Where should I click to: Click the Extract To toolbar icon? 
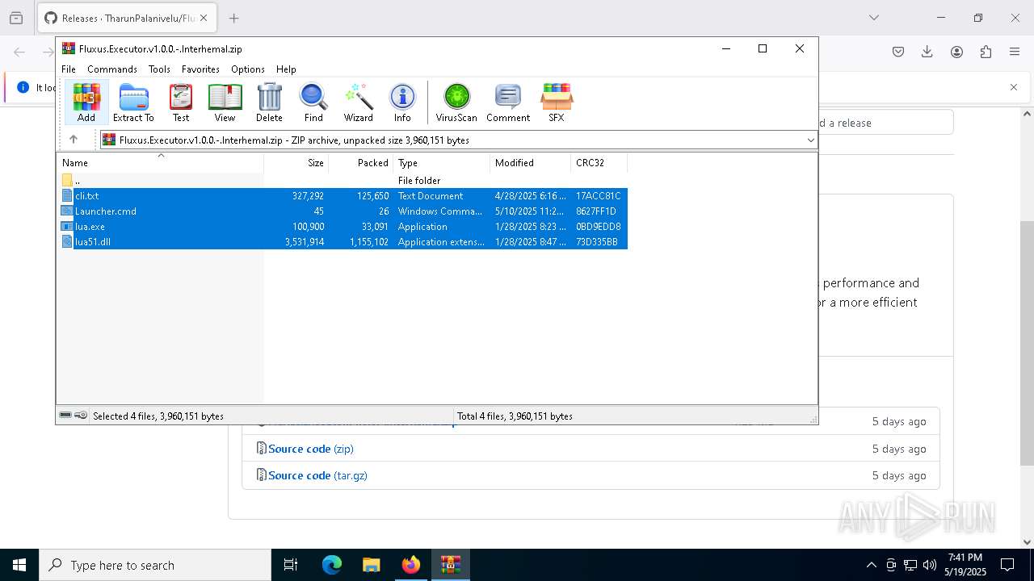pyautogui.click(x=133, y=102)
